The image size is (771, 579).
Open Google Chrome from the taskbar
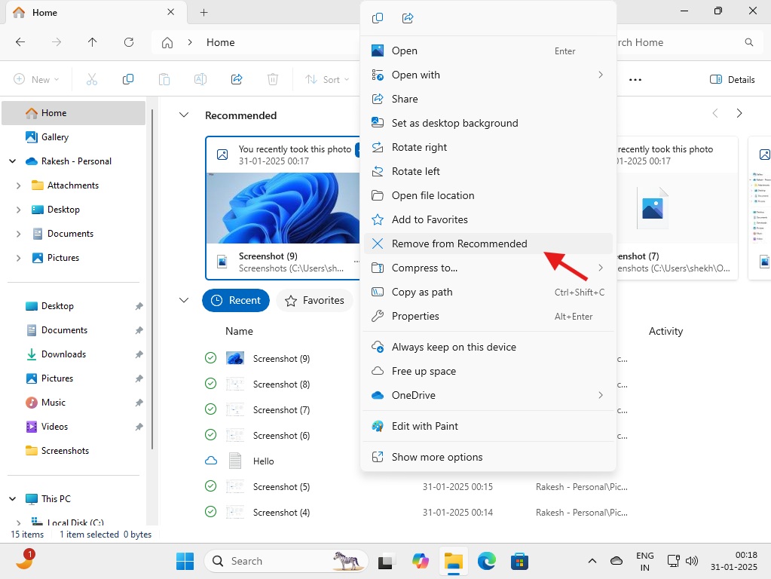pyautogui.click(x=486, y=561)
